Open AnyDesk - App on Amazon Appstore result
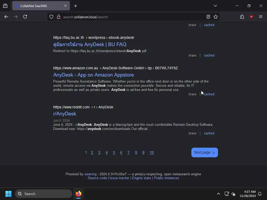 pos(94,75)
